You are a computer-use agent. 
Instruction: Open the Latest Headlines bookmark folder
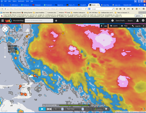pyautogui.click(x=39, y=13)
